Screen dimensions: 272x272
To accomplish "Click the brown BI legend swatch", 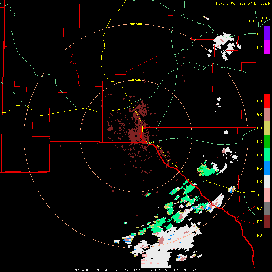I will [x=267, y=222].
